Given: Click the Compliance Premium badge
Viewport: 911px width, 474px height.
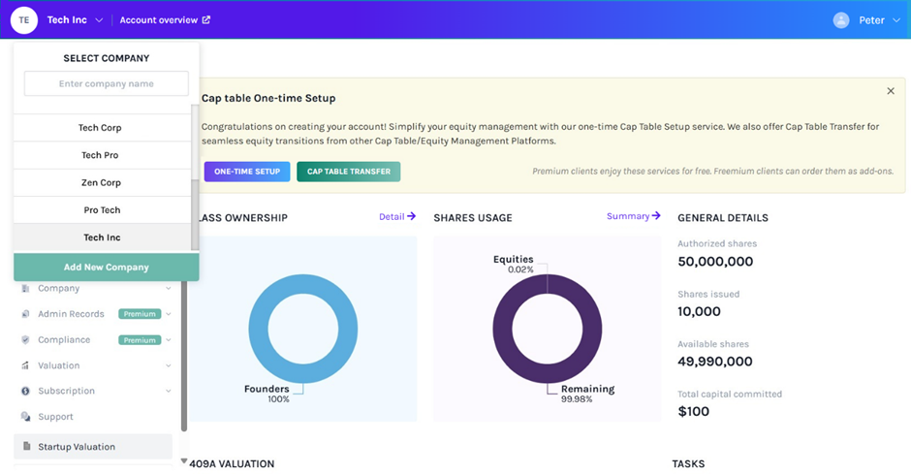Looking at the screenshot, I should [140, 340].
